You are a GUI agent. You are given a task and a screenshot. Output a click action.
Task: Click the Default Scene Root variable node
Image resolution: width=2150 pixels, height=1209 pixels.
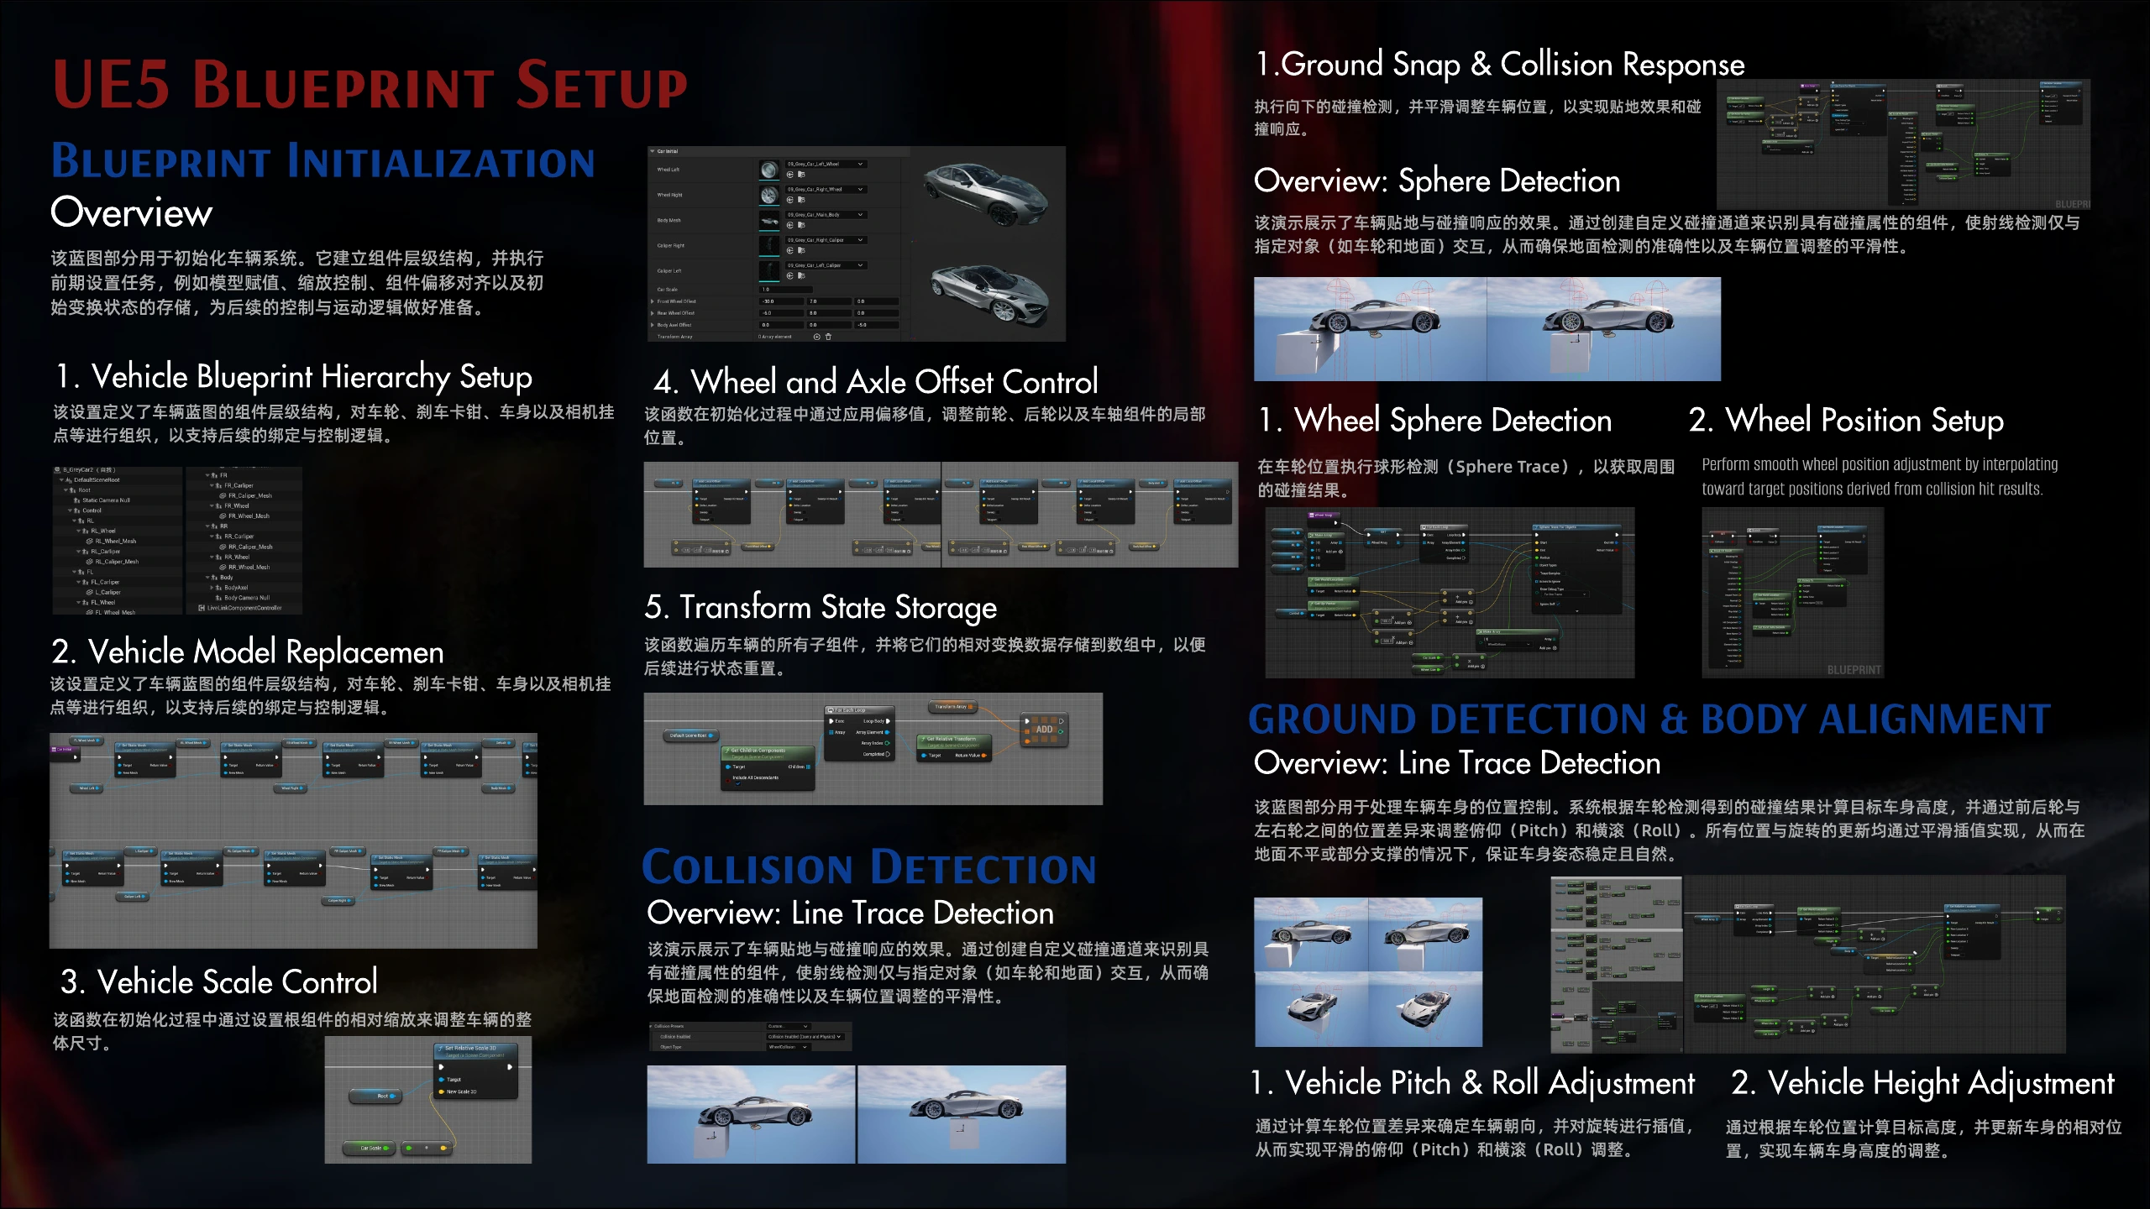(691, 735)
